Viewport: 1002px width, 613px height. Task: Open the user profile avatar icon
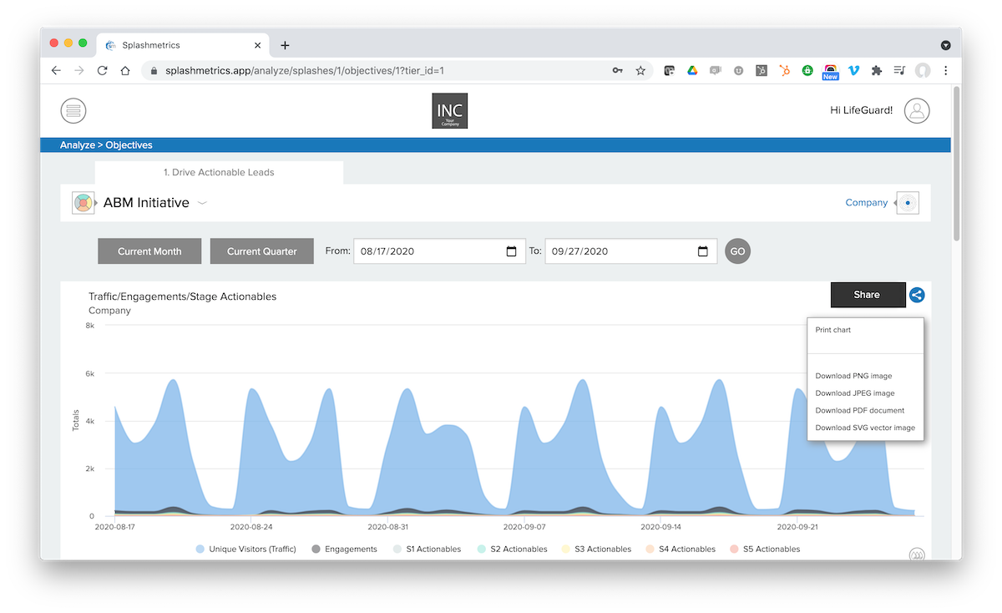click(917, 110)
